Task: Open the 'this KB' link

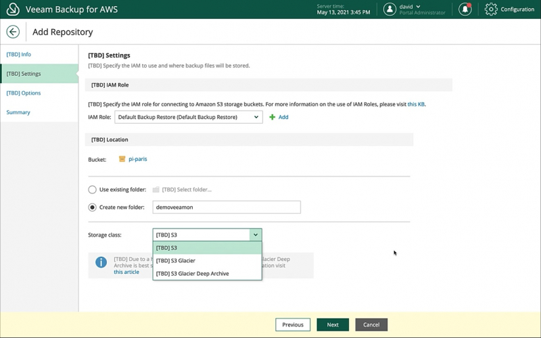Action: [416, 104]
